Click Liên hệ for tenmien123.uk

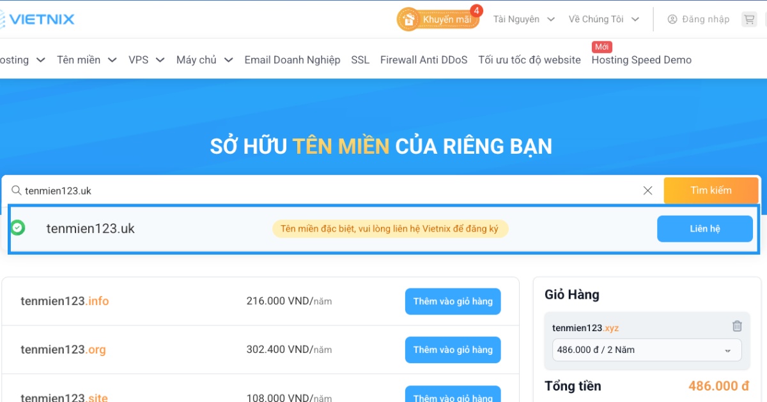coord(705,228)
